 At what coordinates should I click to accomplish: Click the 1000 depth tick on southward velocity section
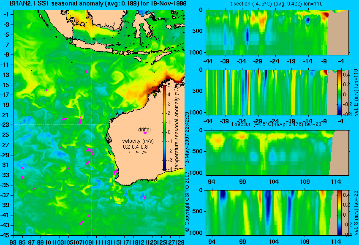(196, 233)
